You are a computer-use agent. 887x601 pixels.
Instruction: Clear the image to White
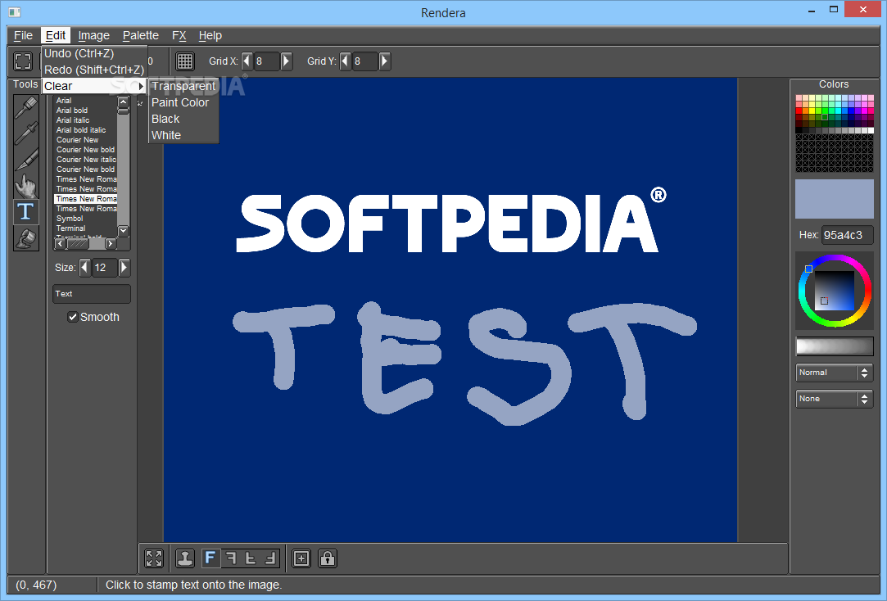pos(183,136)
